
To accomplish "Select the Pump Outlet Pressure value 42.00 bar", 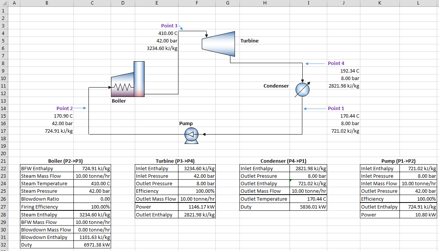I will tap(418, 191).
